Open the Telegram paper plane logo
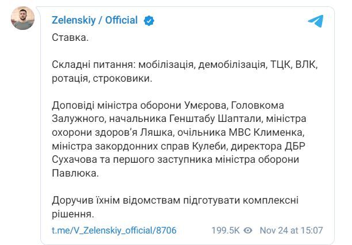The image size is (352, 245). click(316, 21)
